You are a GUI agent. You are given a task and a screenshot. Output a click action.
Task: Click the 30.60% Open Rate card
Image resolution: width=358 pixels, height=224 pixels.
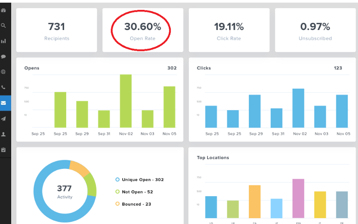pyautogui.click(x=143, y=30)
